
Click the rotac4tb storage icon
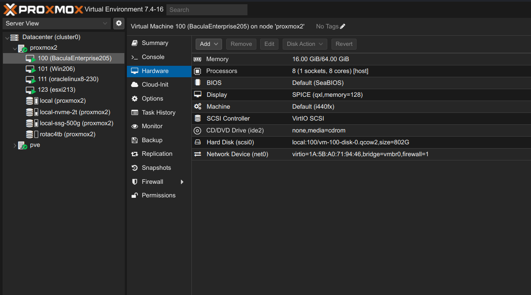point(30,135)
